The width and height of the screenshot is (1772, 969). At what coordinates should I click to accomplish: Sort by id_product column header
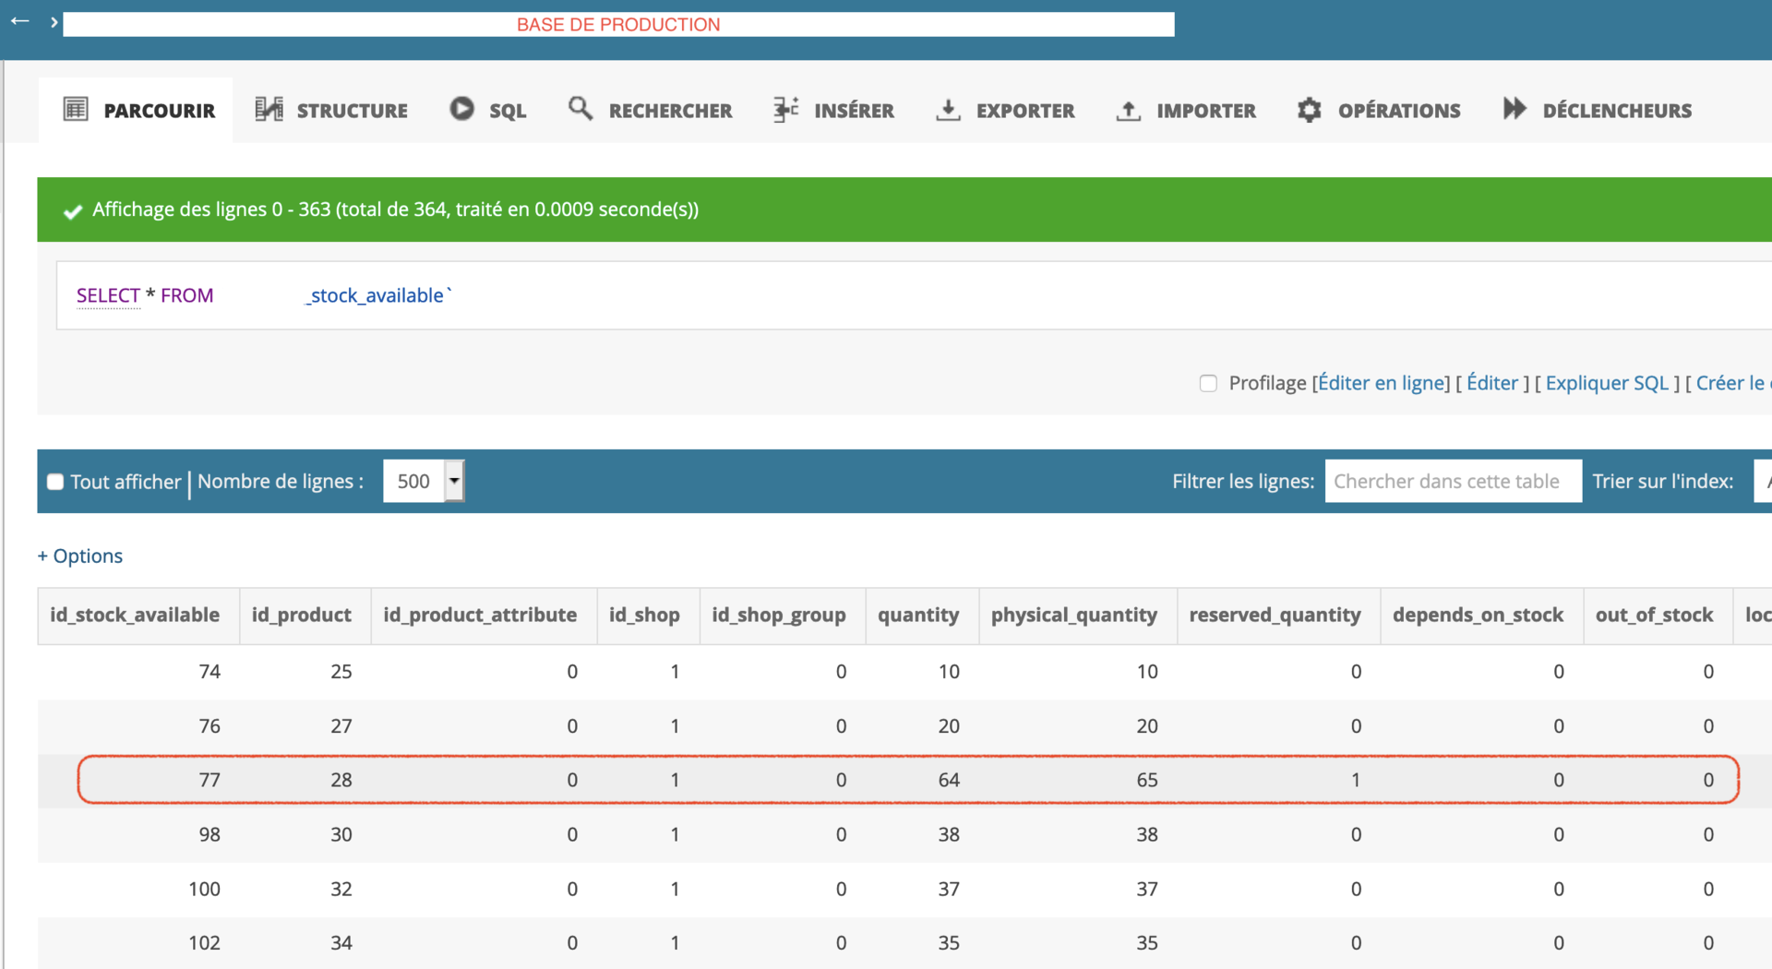point(302,615)
